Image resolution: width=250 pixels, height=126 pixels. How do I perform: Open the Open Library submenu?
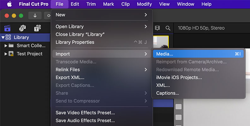pyautogui.click(x=101, y=27)
